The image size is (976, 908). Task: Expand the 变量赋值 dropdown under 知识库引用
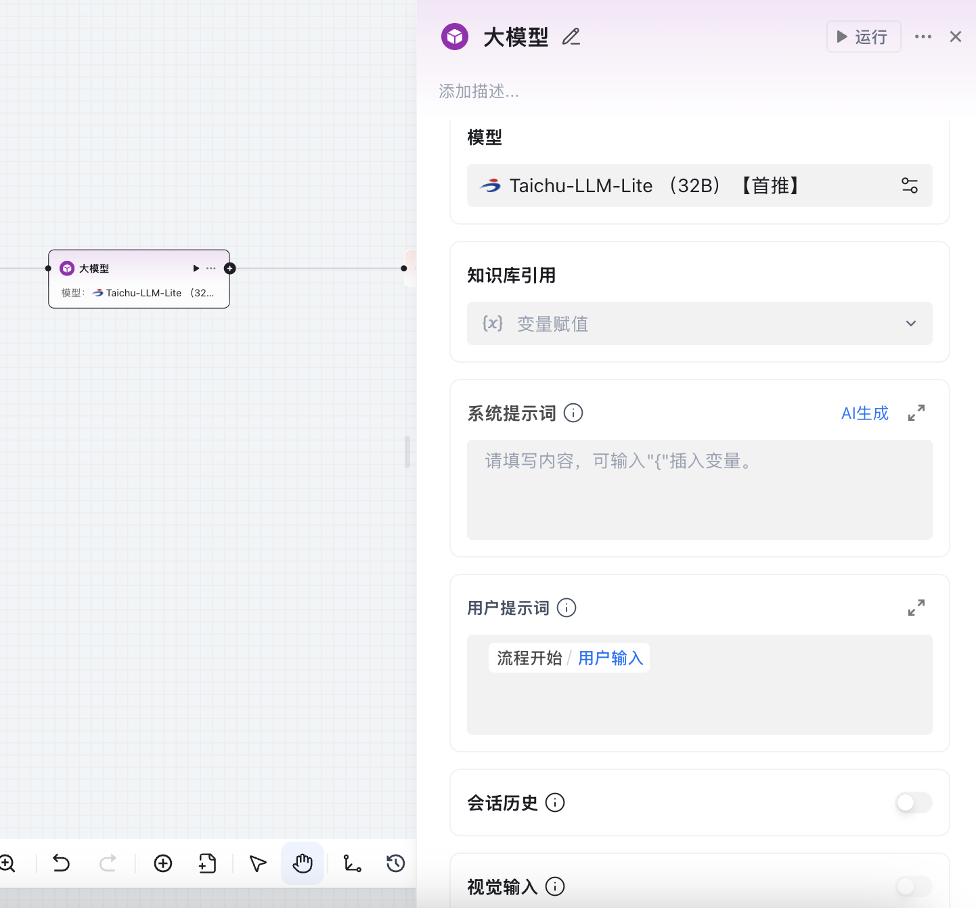point(910,323)
